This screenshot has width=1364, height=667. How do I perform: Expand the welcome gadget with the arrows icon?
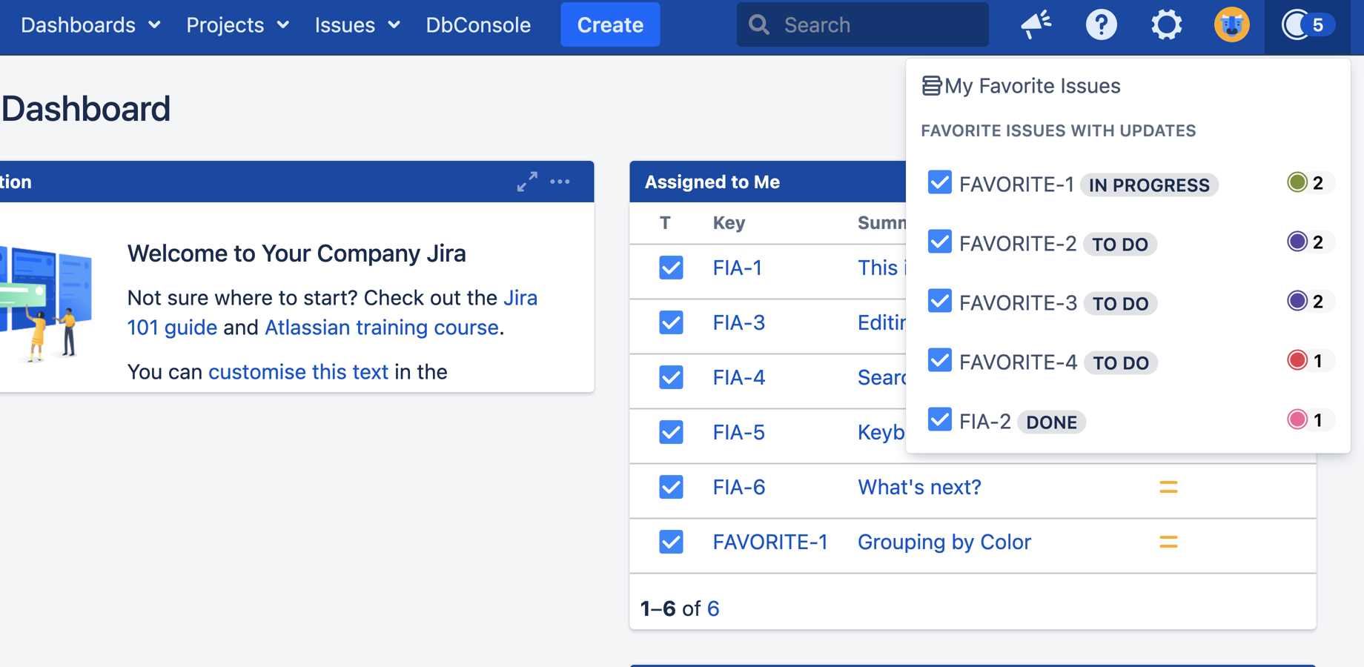click(527, 181)
